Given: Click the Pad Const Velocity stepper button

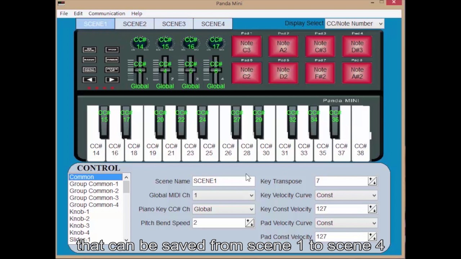Looking at the screenshot, I should click(x=372, y=237).
